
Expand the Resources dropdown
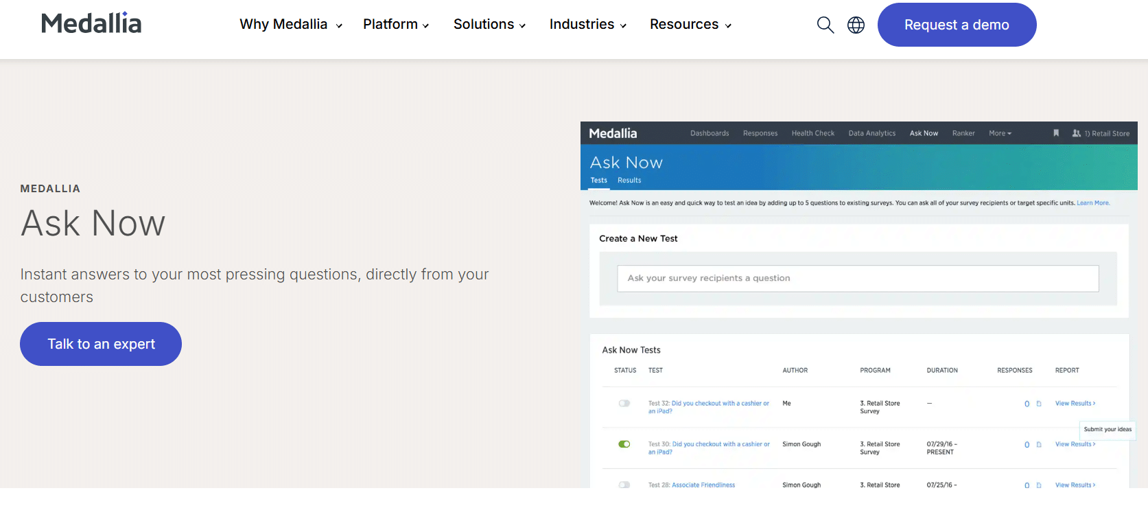690,25
